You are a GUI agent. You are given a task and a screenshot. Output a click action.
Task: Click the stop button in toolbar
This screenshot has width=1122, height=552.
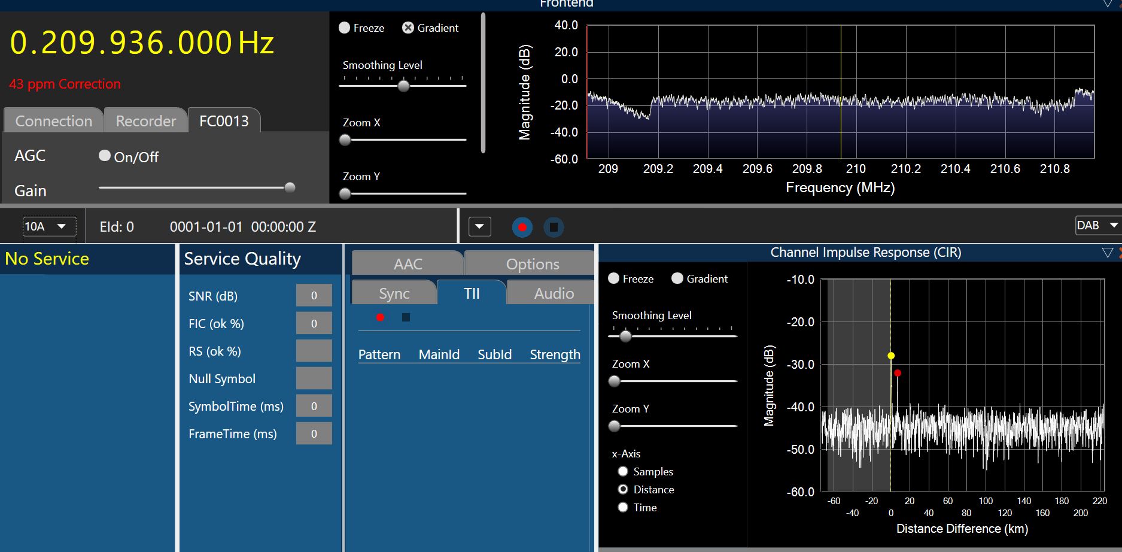point(554,228)
